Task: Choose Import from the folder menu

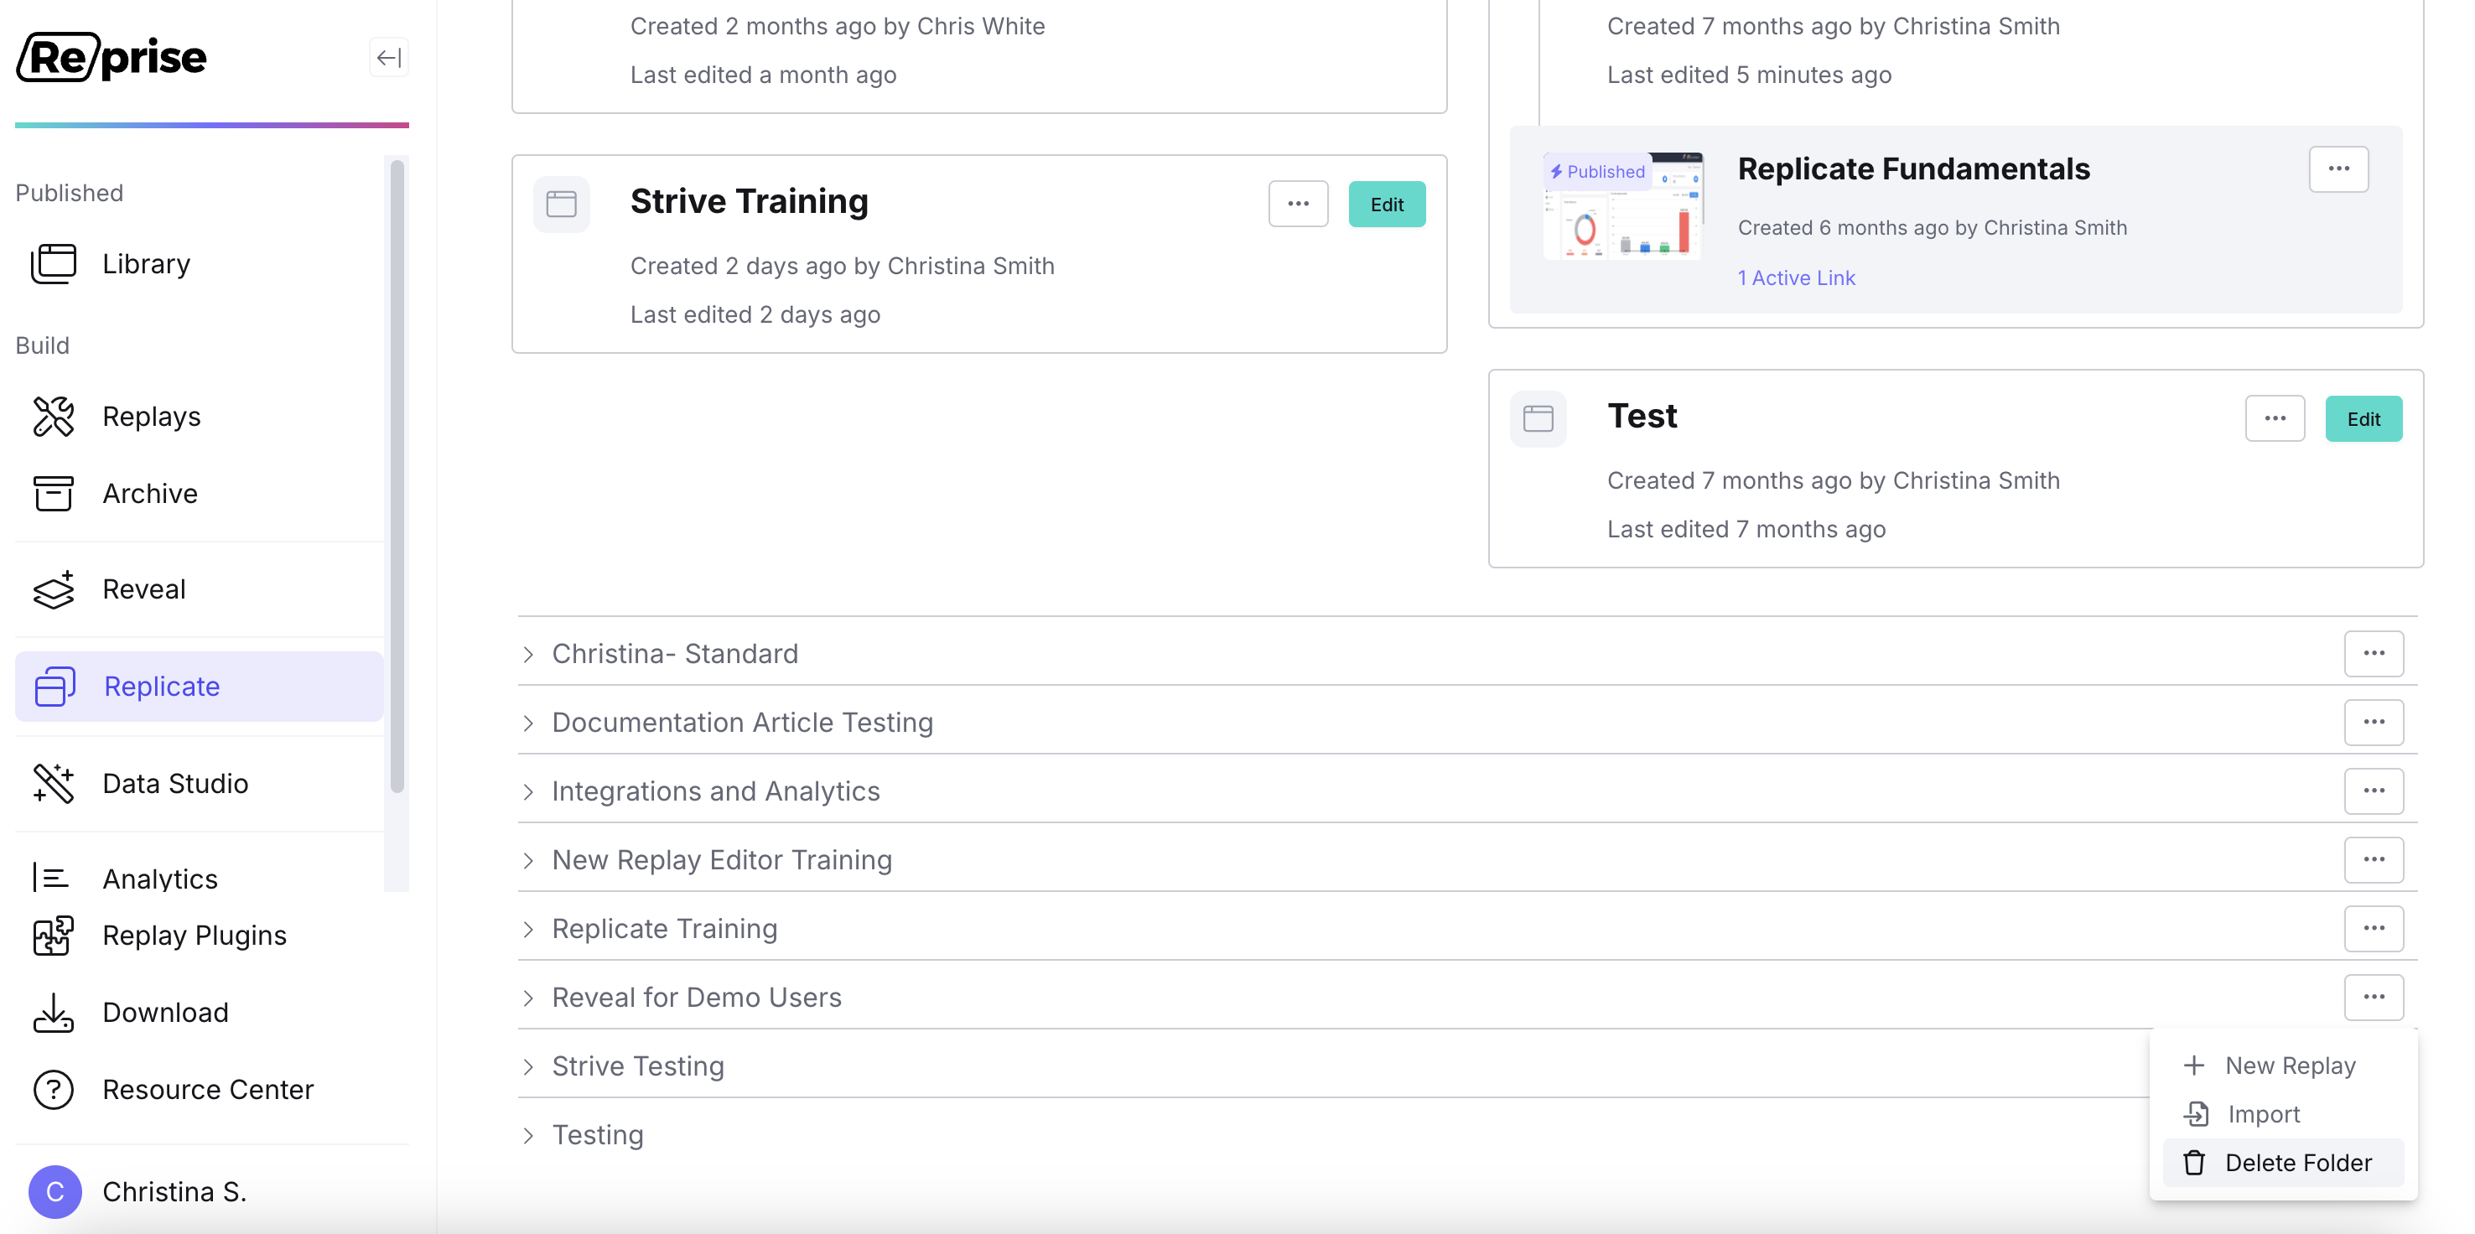Action: pyautogui.click(x=2283, y=1114)
